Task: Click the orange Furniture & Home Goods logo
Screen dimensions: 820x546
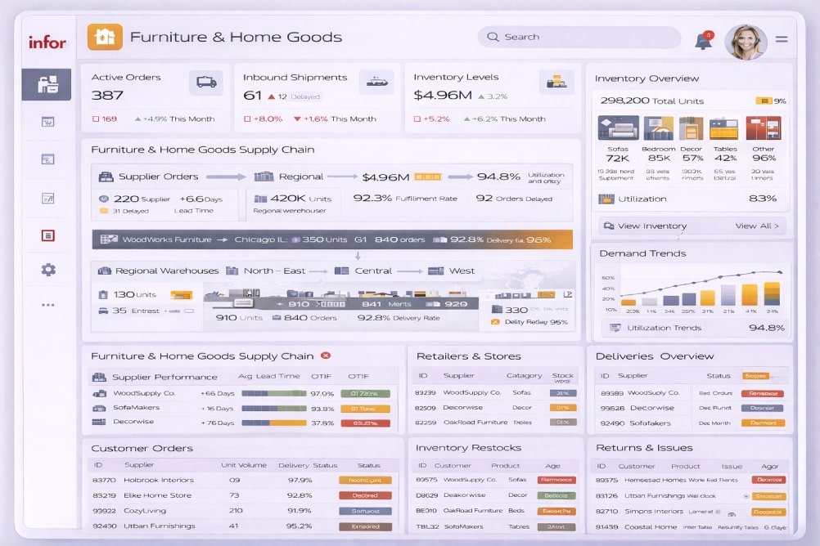Action: coord(105,38)
